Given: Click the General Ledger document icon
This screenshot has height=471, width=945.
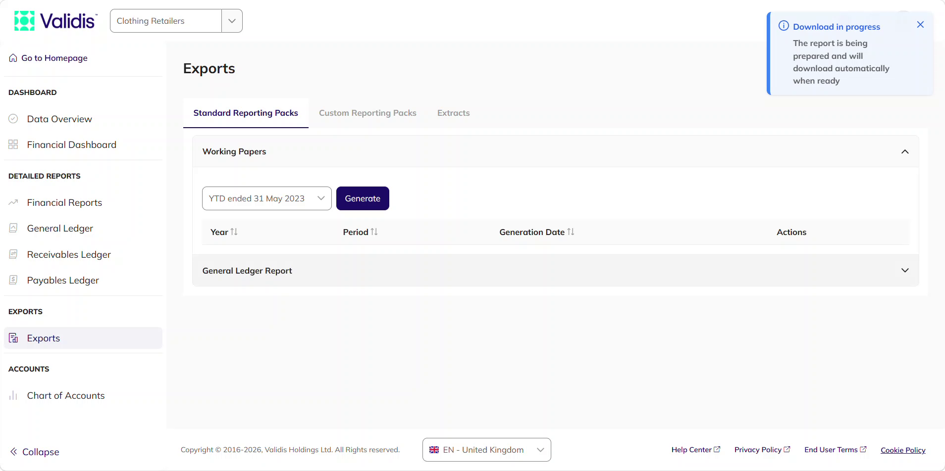Looking at the screenshot, I should tap(13, 228).
